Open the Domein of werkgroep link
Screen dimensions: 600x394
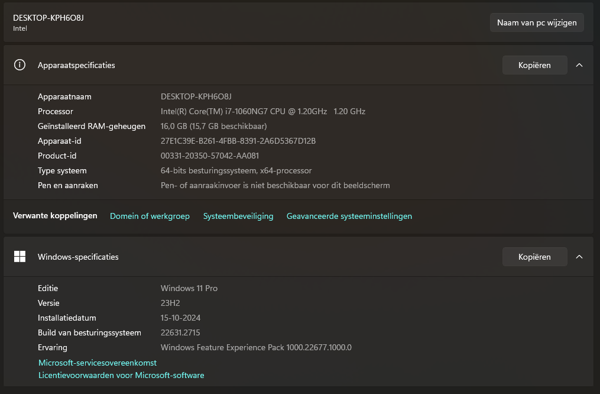click(x=150, y=216)
